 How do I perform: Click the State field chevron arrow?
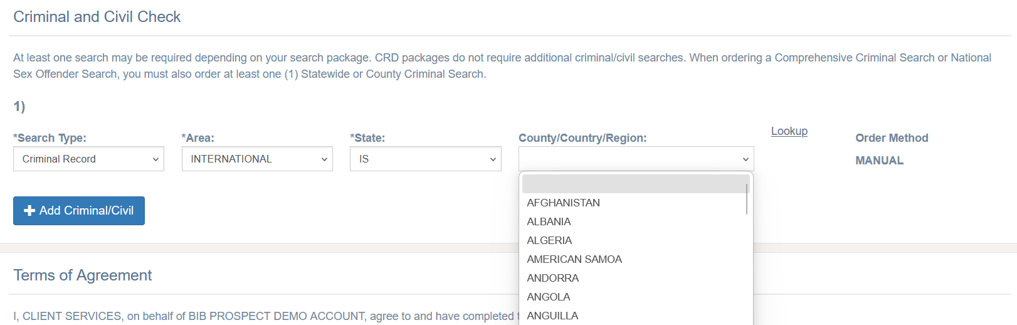point(493,159)
